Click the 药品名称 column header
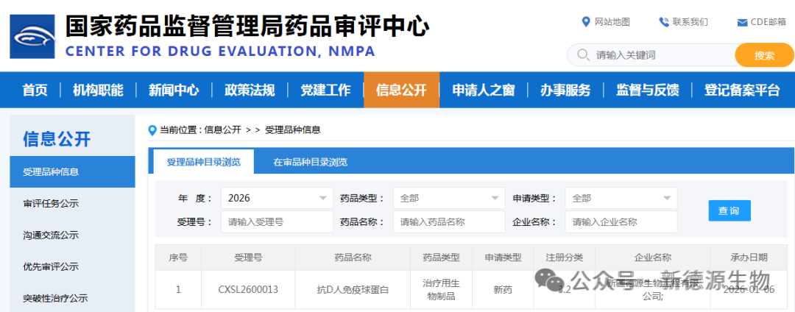Screen dimensions: 795x312 [353, 258]
